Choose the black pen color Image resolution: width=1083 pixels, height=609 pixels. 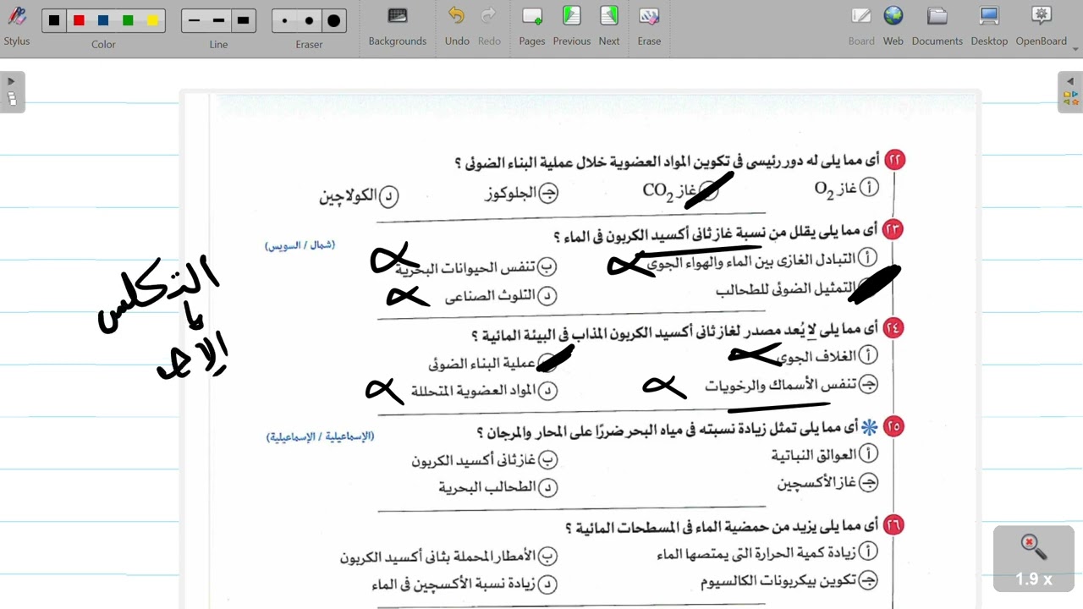pos(54,20)
